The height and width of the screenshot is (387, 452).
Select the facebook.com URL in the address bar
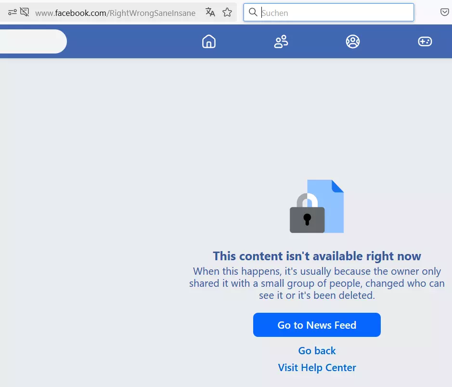pyautogui.click(x=116, y=13)
